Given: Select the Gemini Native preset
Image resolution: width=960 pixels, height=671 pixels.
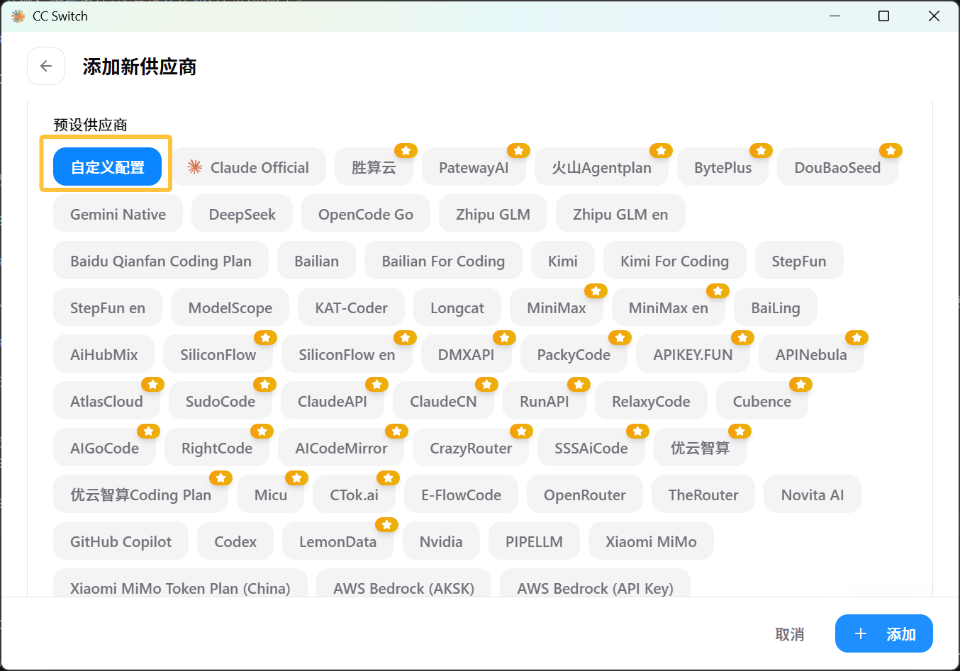Looking at the screenshot, I should 118,214.
